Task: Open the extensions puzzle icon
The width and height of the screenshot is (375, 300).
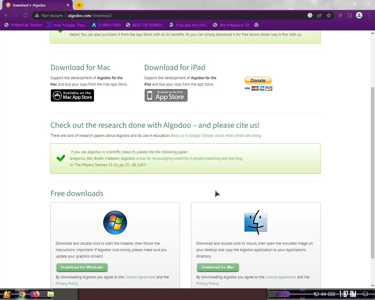Action: 340,16
